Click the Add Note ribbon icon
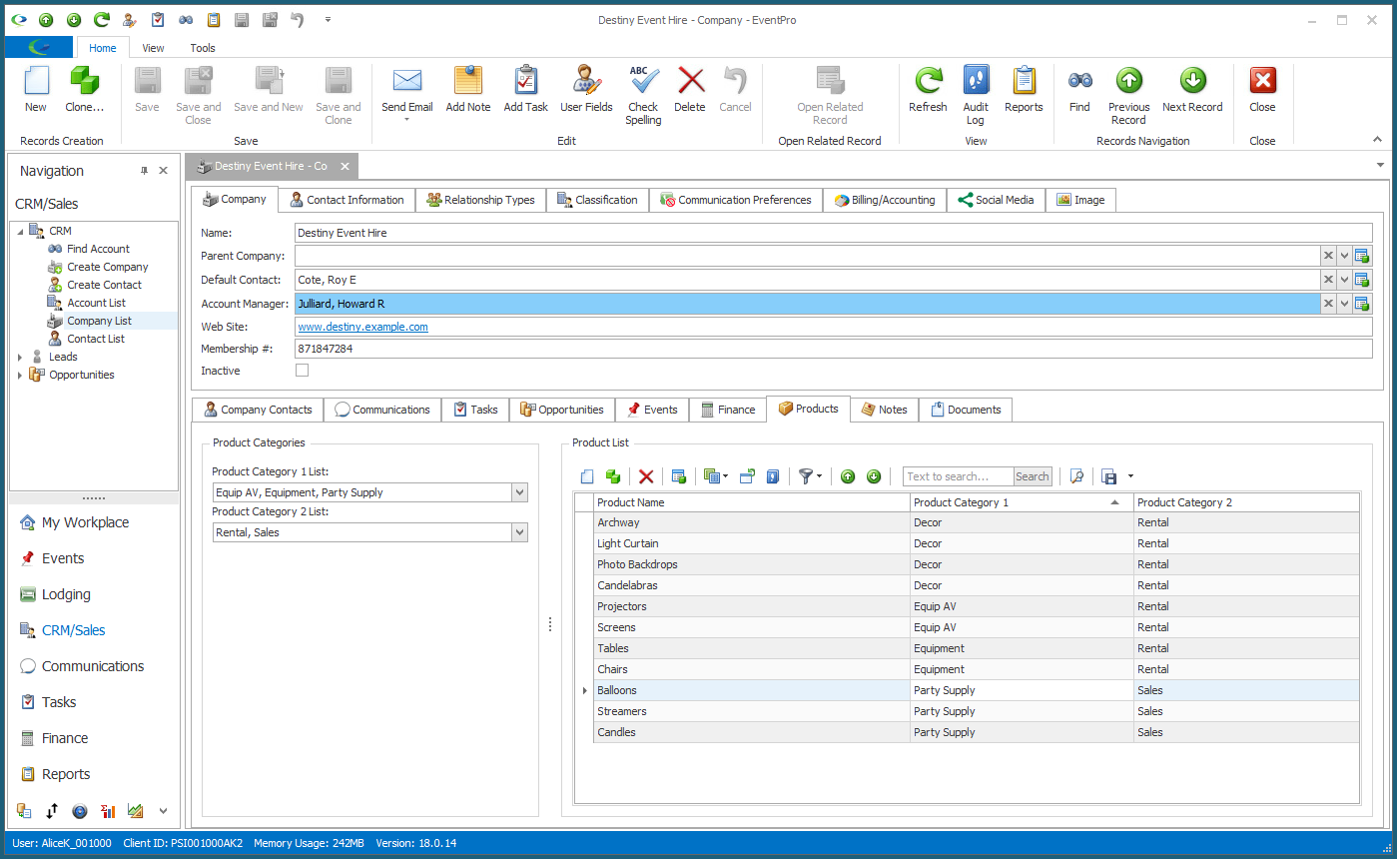The image size is (1397, 859). pos(467,81)
